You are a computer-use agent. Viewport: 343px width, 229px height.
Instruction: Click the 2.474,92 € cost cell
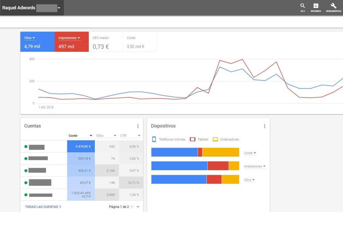tap(81, 146)
